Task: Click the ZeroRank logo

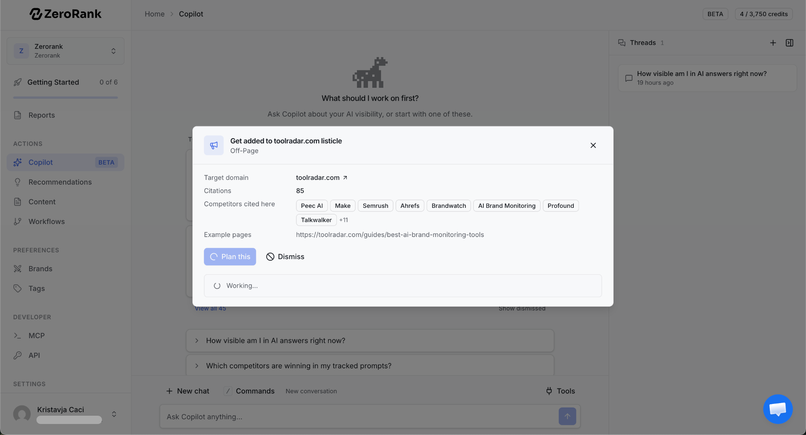Action: point(65,14)
